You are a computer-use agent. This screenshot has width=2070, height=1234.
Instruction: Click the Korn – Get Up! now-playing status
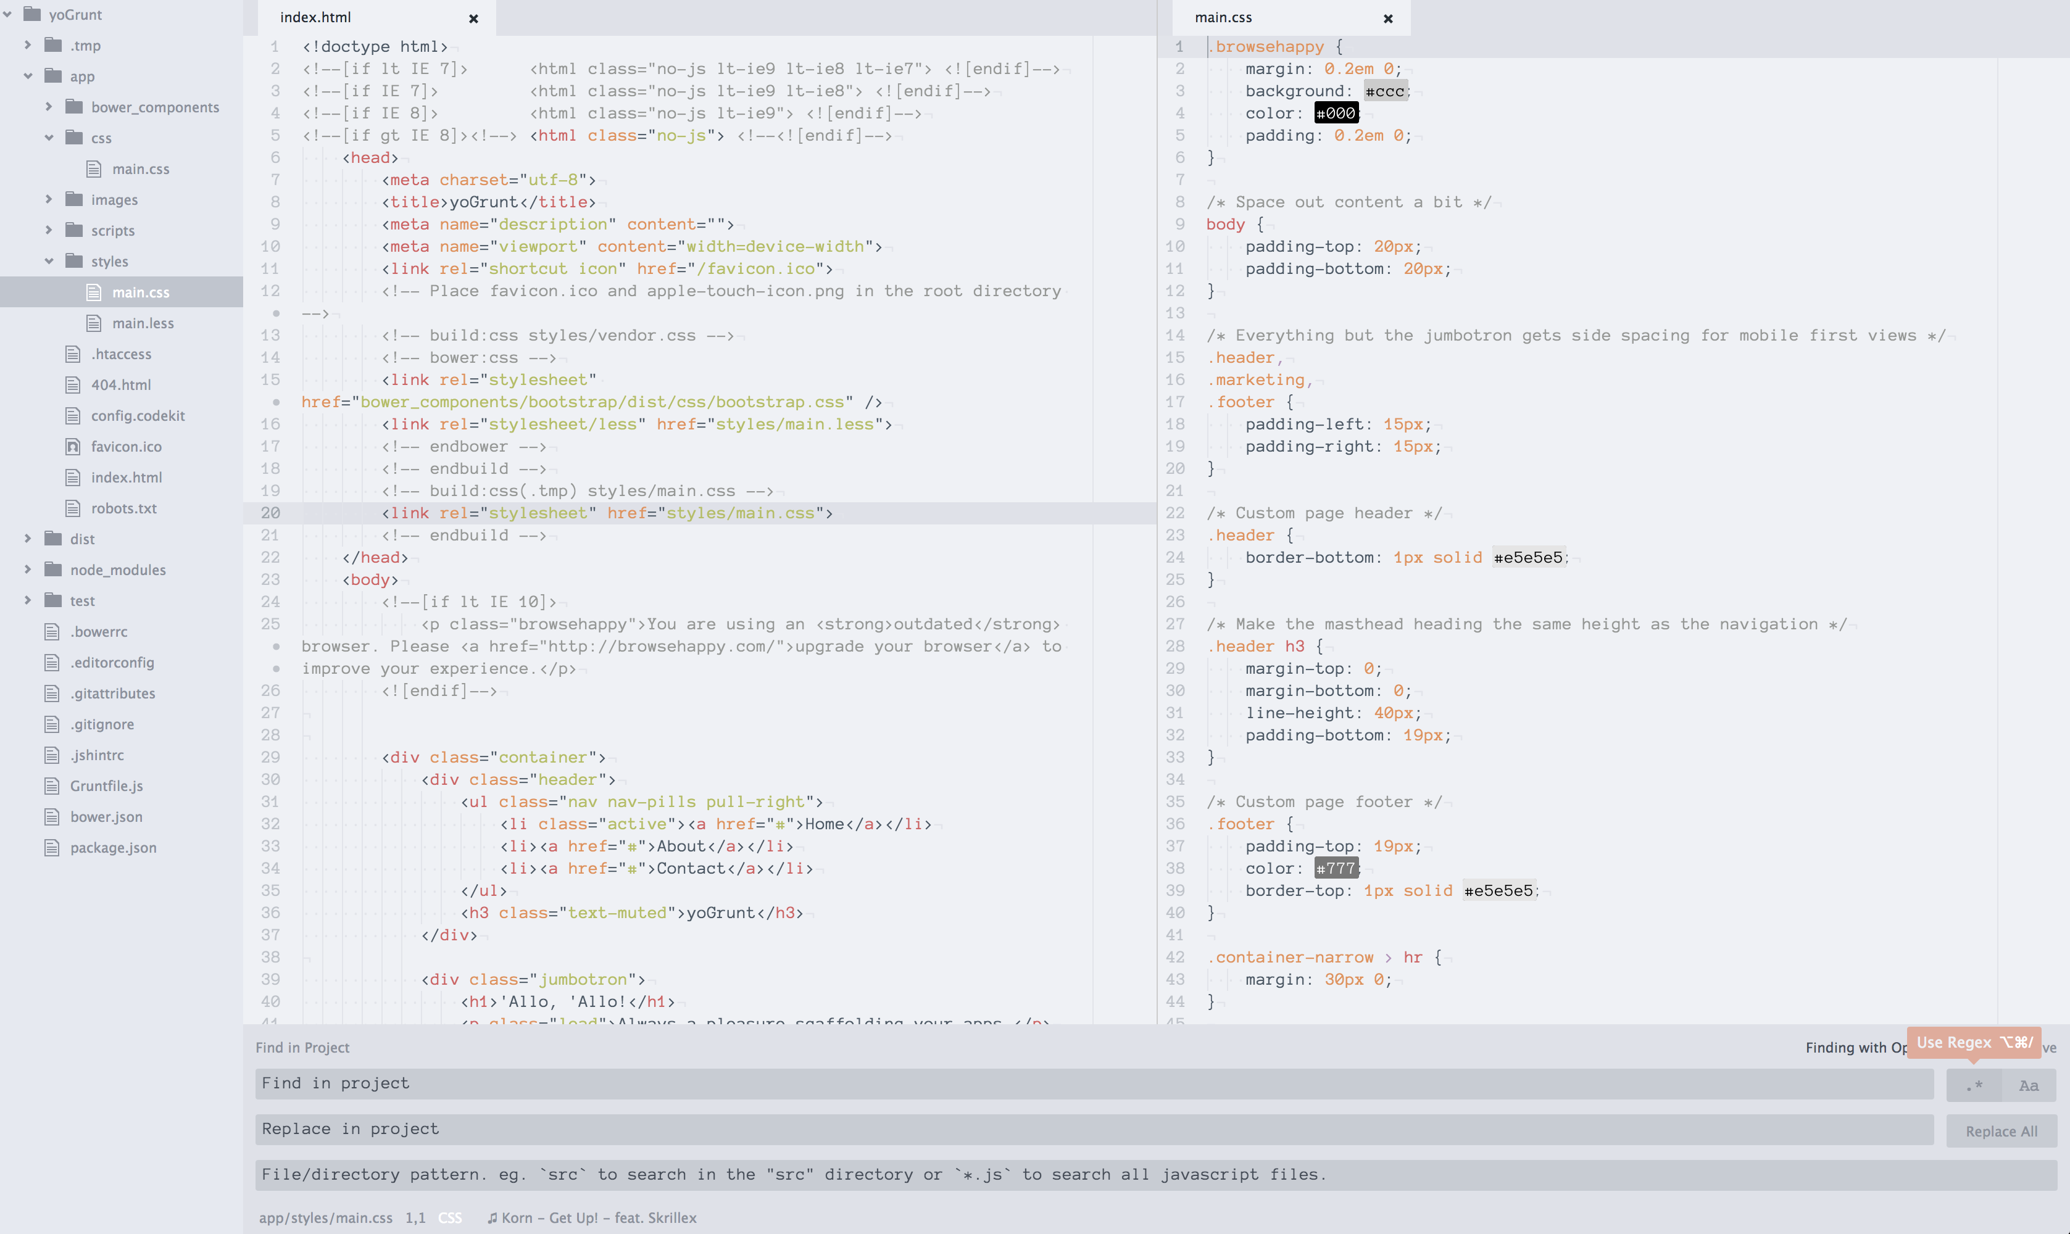click(x=591, y=1217)
